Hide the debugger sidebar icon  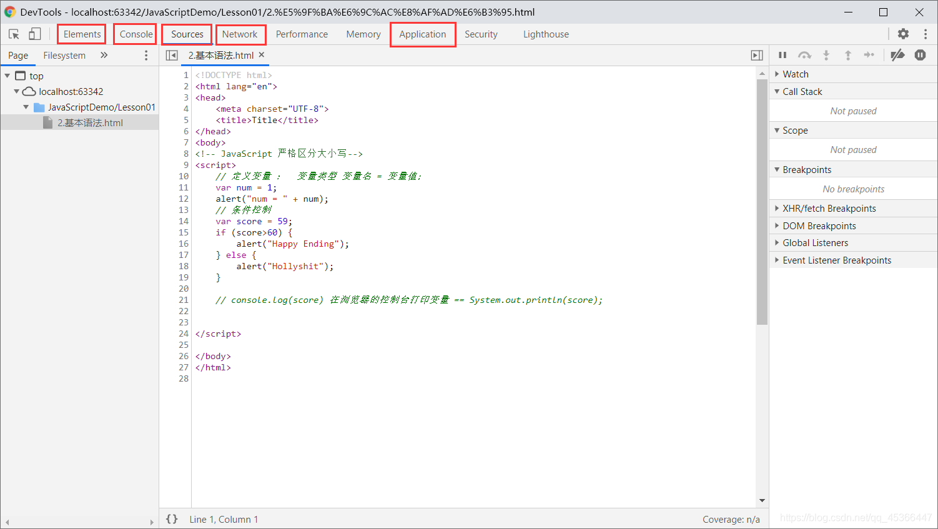pos(757,56)
